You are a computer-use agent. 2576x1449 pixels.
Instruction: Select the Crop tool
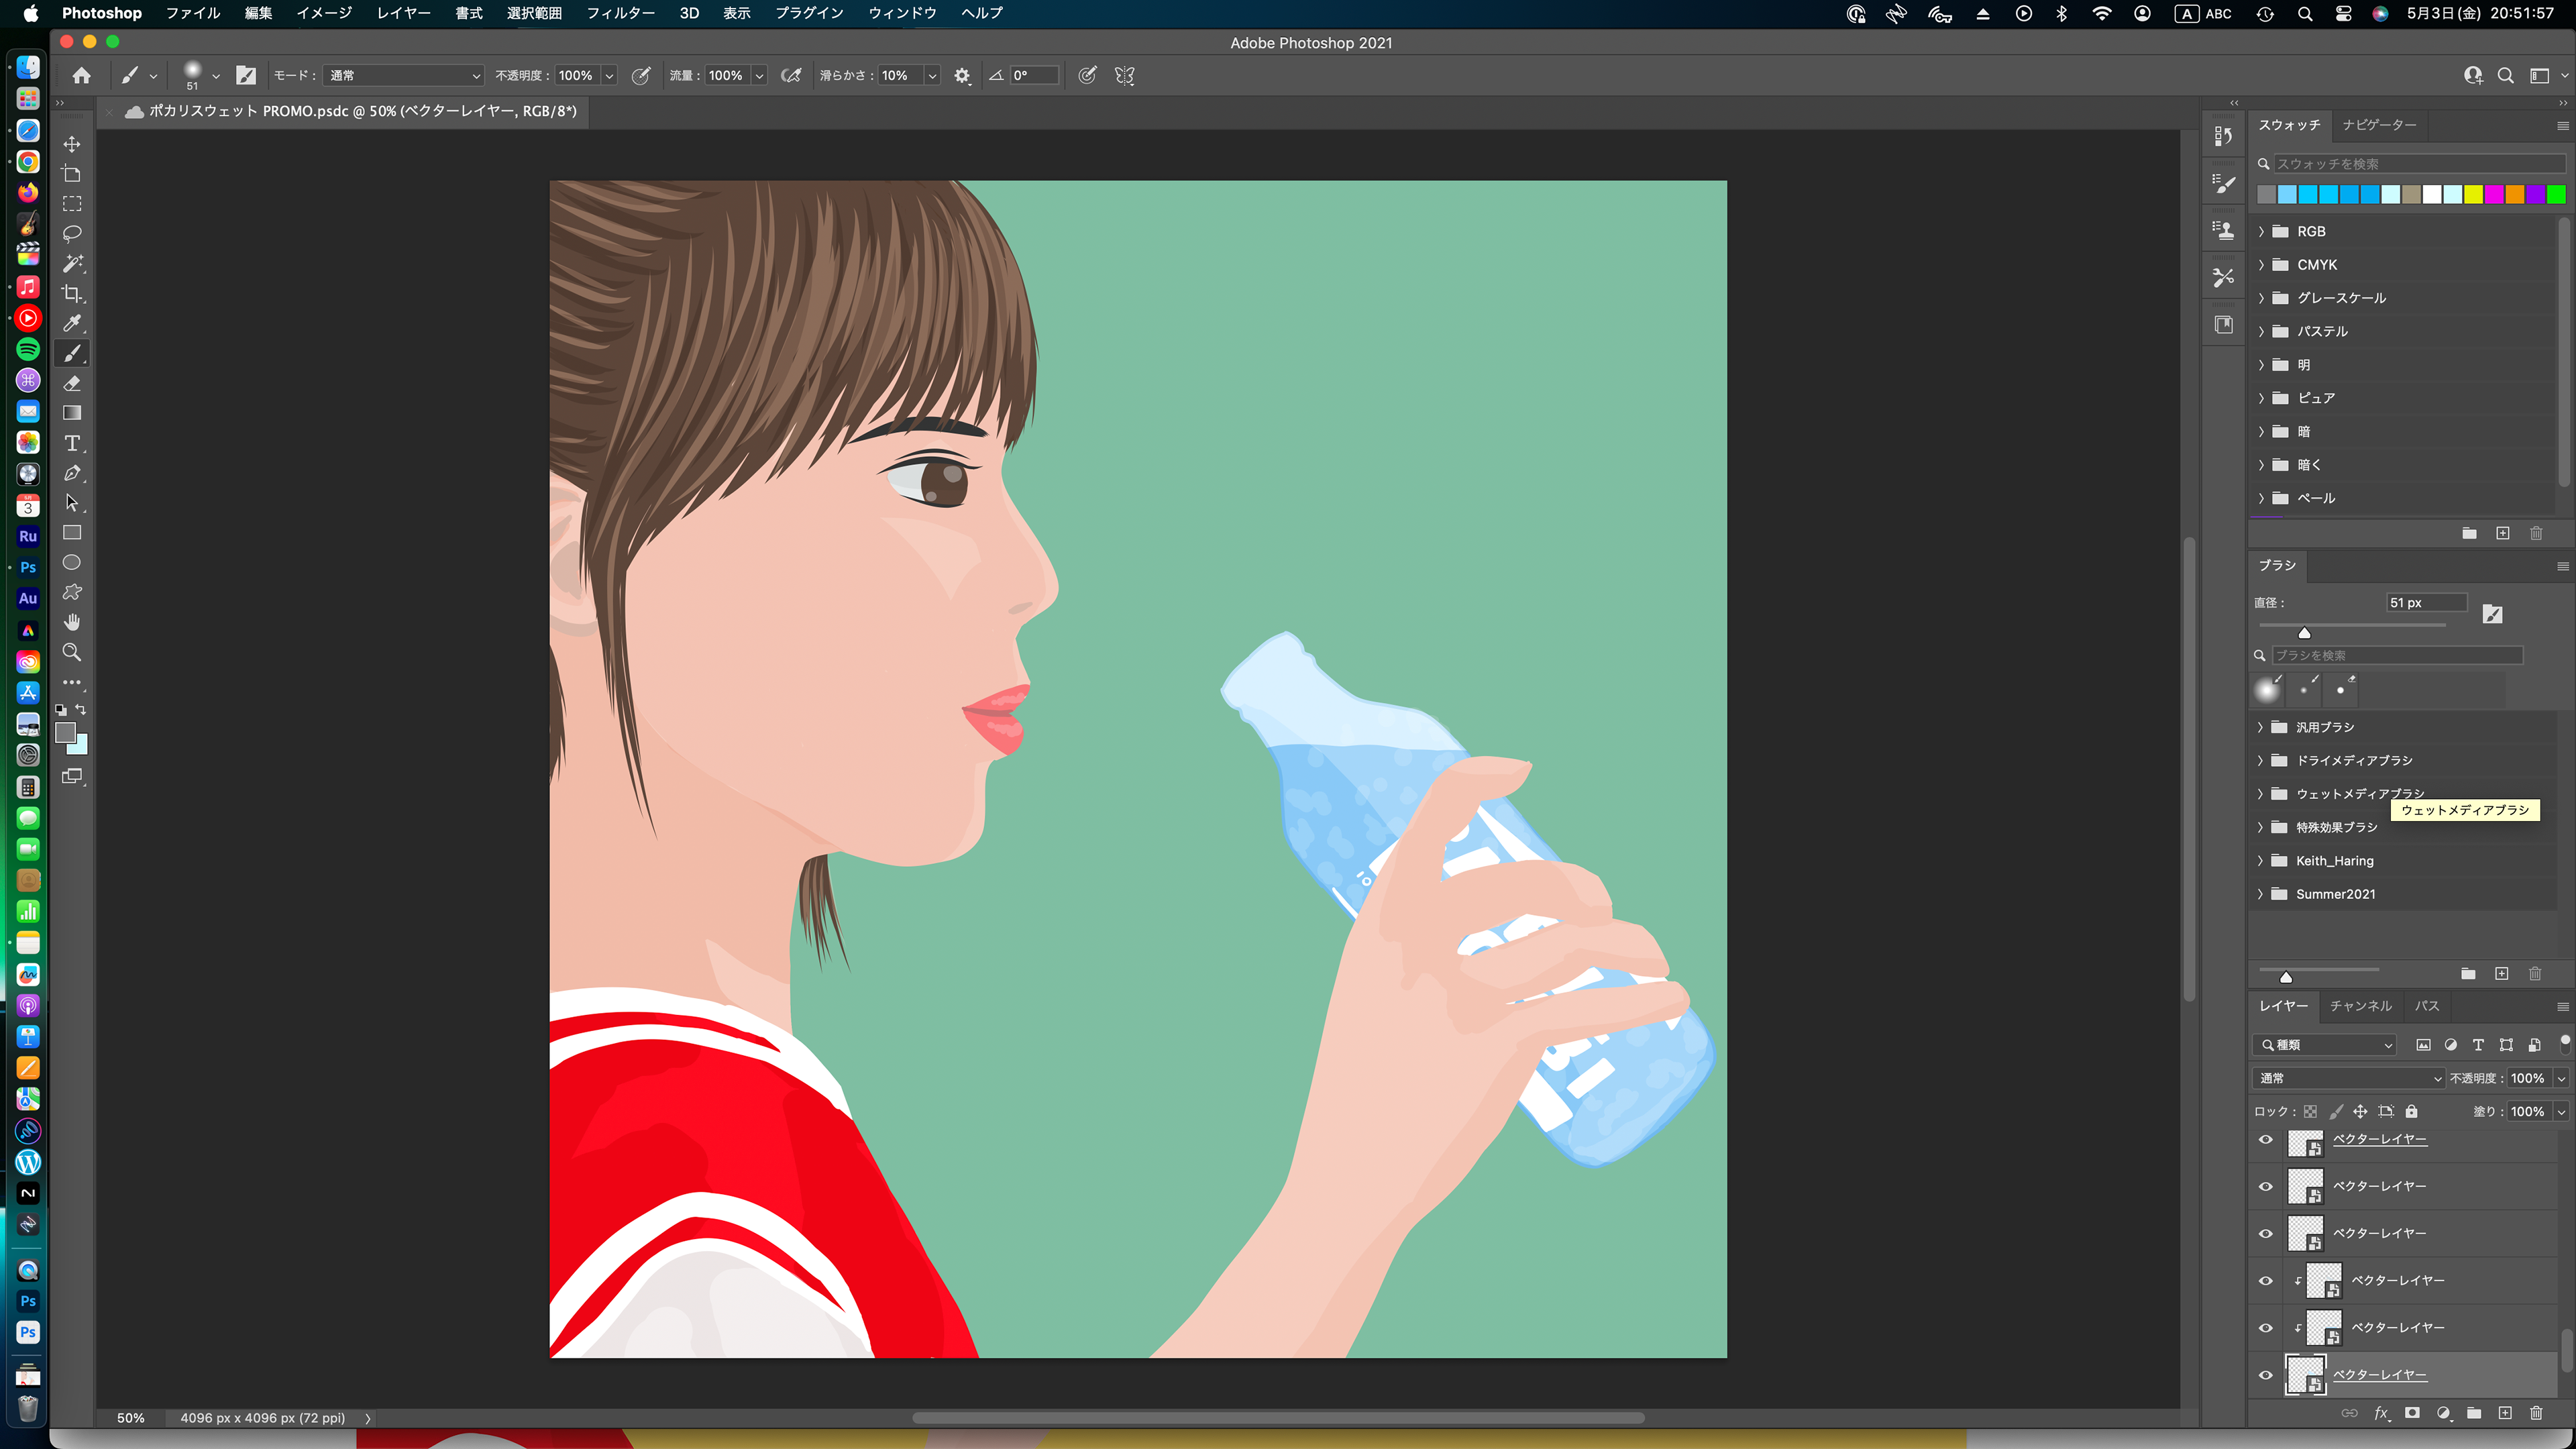coord(72,293)
